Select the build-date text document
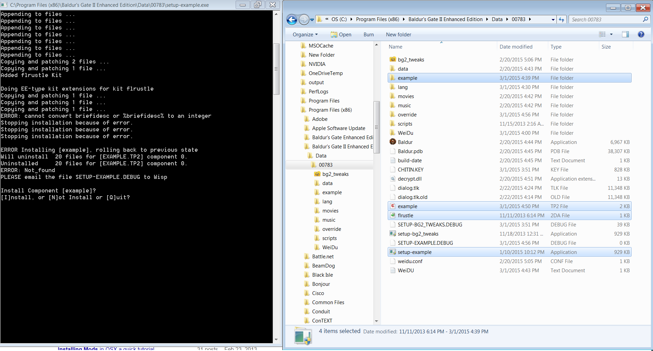 (x=509, y=161)
